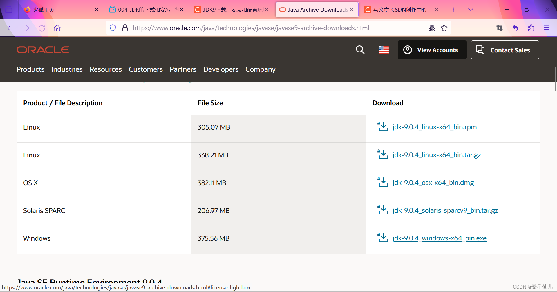Download jdk-9.0.4_linux-x64_bin.rpm
Image resolution: width=557 pixels, height=292 pixels.
(x=435, y=127)
